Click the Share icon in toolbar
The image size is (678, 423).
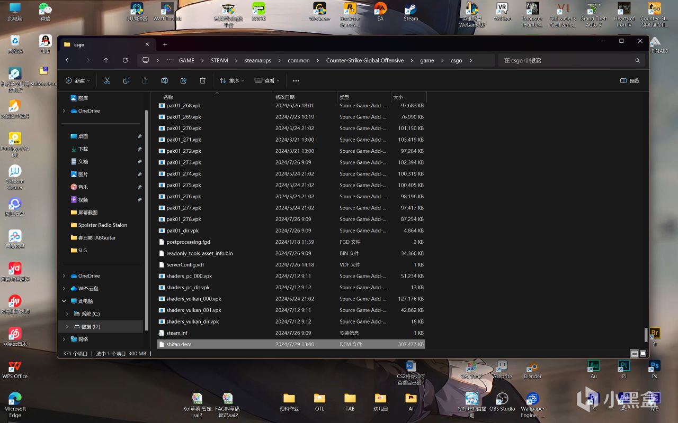pos(183,81)
